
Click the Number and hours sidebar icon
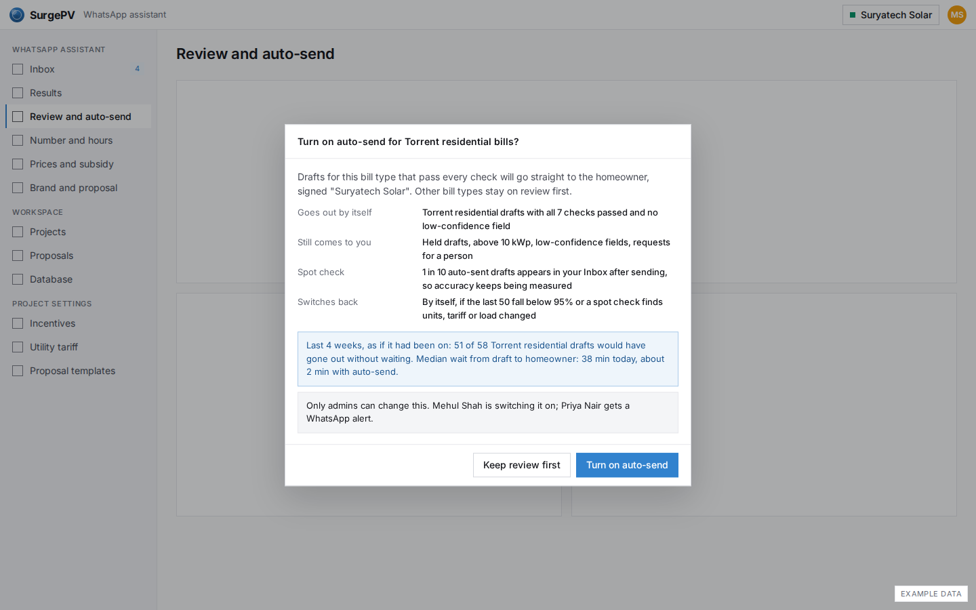[18, 140]
